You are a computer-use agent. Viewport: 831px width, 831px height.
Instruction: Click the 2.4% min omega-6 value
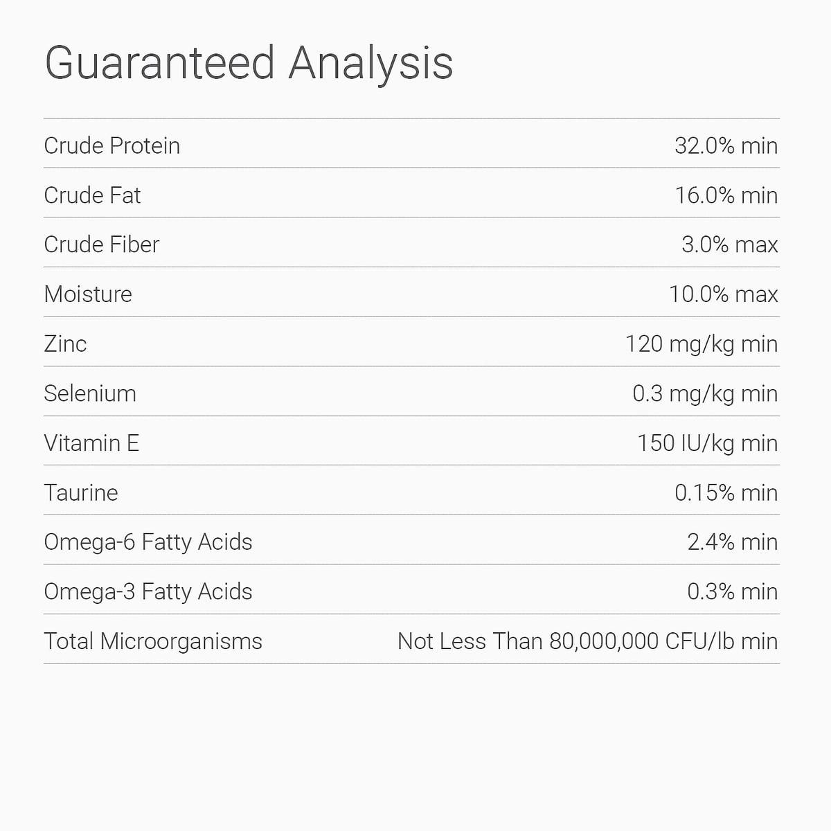[732, 542]
